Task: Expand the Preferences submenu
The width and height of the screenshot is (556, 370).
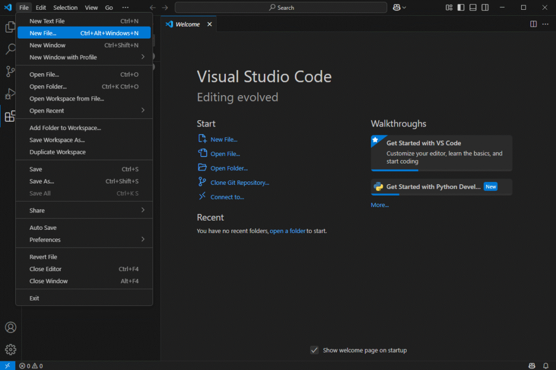Action: coord(84,240)
